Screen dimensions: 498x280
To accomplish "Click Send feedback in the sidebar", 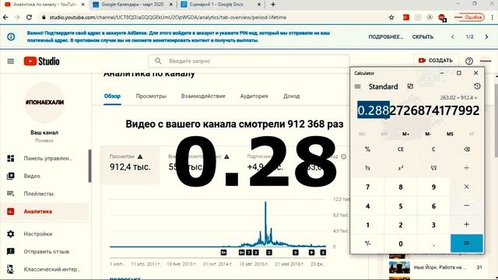I will pos(46,252).
